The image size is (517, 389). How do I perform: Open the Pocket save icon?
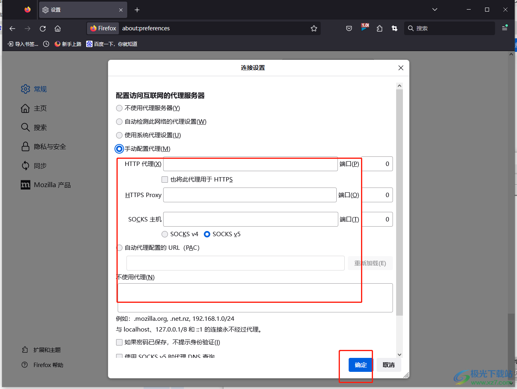point(349,28)
